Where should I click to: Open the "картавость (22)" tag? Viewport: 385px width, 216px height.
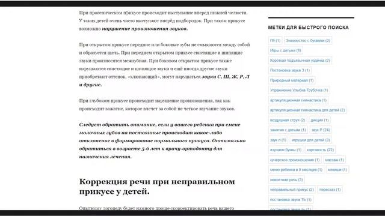pos(320,149)
